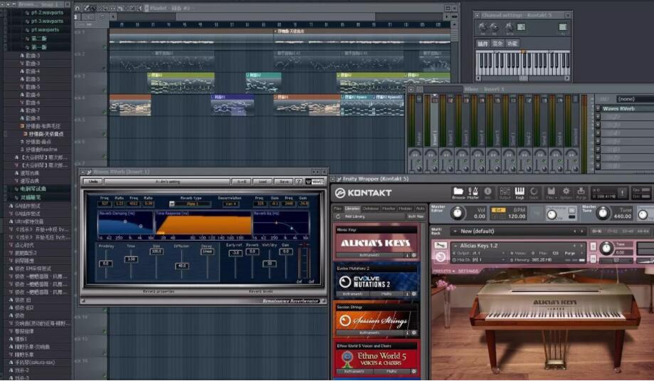Click Kontakt panic exclamation button
Screen dimensions: 654x381
pos(622,192)
